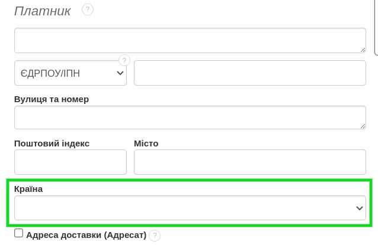Focus the Платник name text area

point(190,40)
